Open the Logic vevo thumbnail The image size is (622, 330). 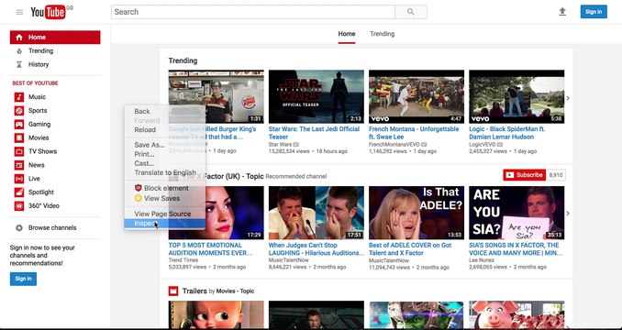[516, 96]
